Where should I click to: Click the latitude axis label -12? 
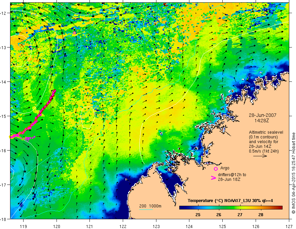pos(4,13)
